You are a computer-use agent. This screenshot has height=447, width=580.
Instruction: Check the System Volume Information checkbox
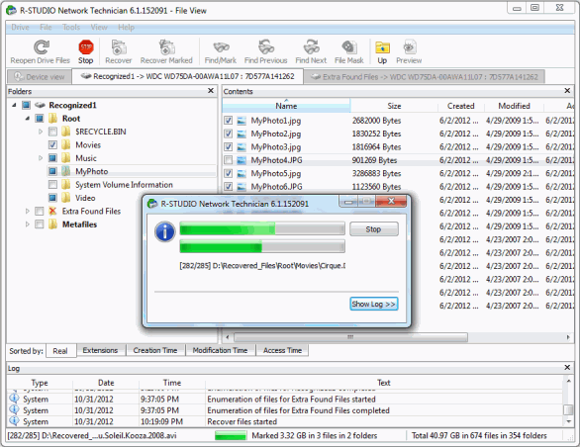coord(52,185)
